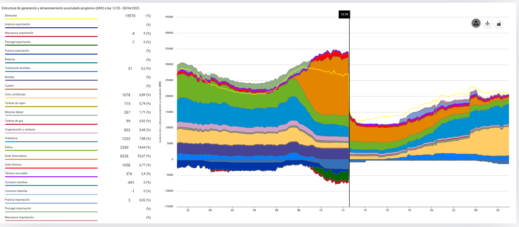Click the Nuclear legend label
This screenshot has width=519, height=227.
[x=10, y=77]
